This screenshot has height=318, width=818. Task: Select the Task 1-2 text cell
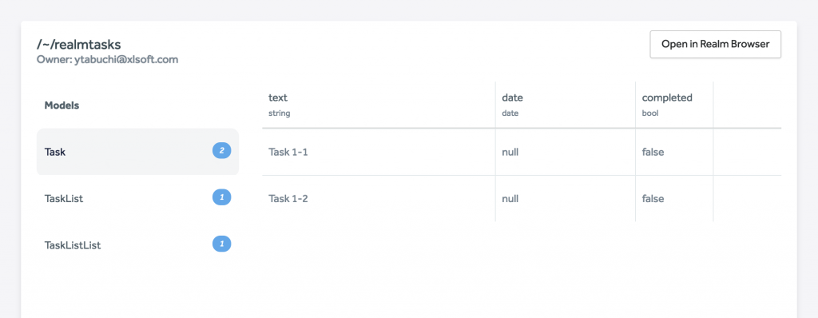[x=379, y=198]
